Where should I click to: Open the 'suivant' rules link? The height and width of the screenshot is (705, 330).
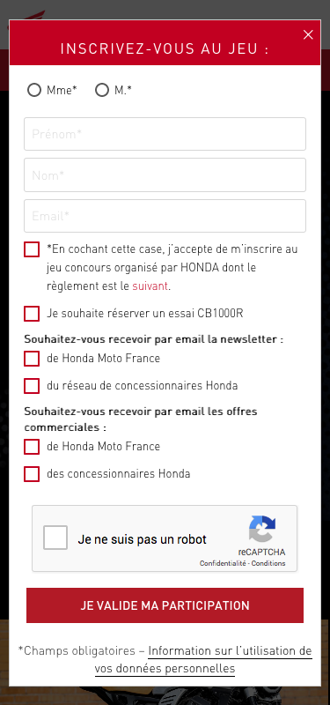(x=150, y=286)
